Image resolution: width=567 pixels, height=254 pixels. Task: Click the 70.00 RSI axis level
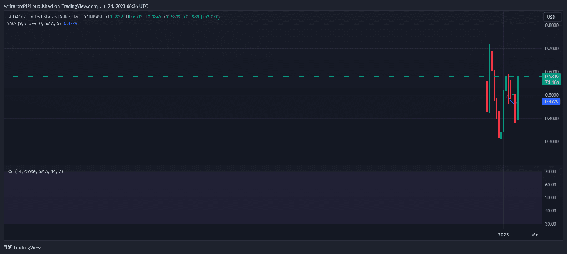(550, 172)
